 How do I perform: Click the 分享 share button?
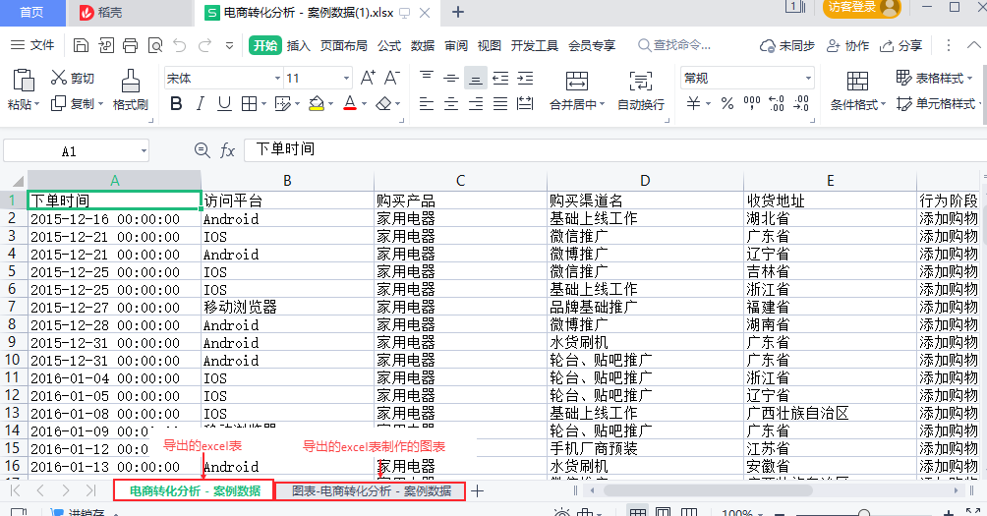coord(901,45)
